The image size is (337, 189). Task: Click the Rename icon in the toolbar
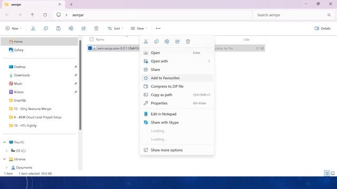[71, 28]
